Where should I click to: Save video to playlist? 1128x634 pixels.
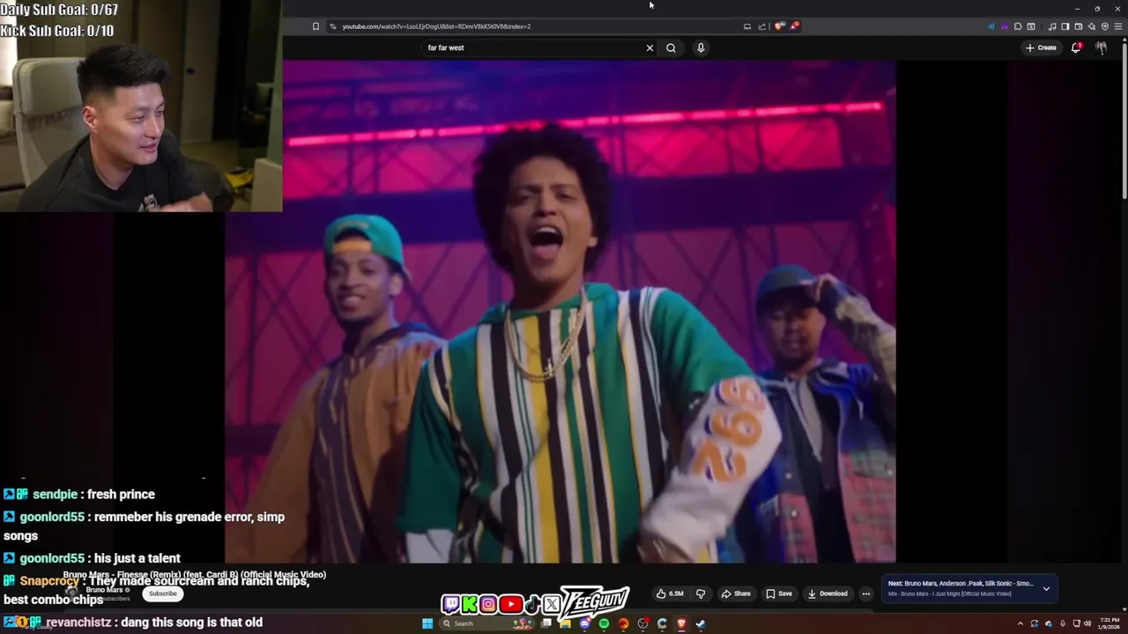(779, 593)
